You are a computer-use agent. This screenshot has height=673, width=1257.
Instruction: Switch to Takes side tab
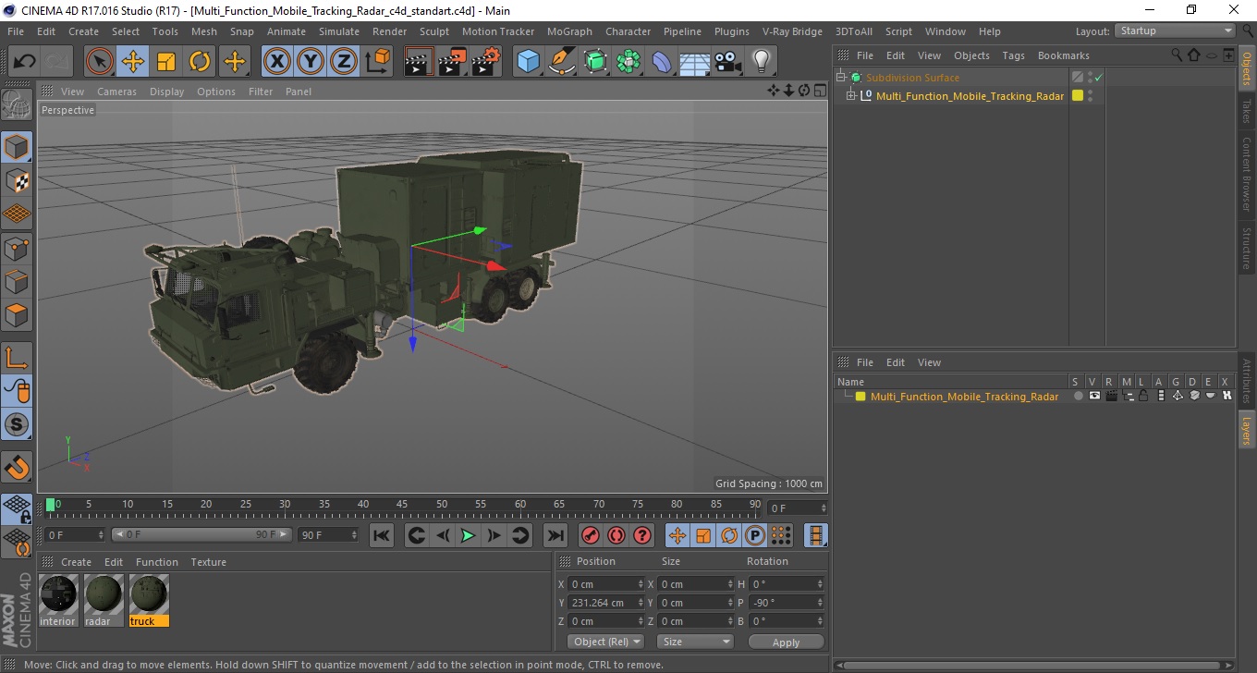1246,111
